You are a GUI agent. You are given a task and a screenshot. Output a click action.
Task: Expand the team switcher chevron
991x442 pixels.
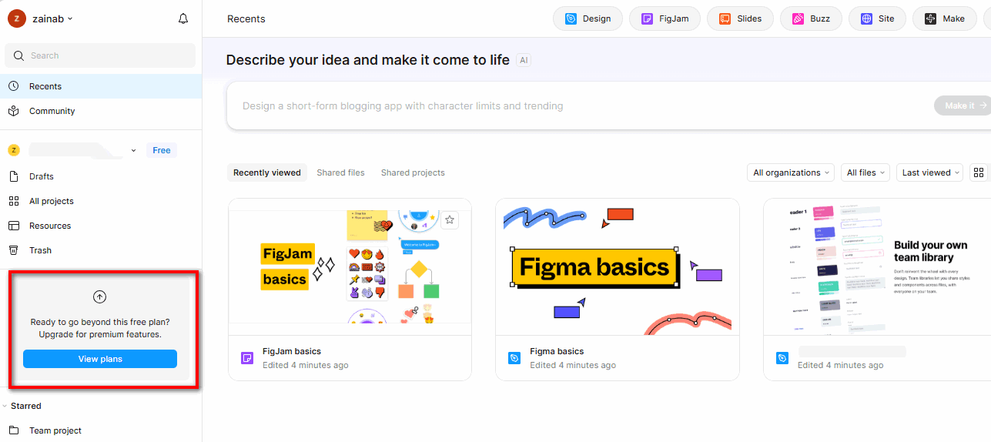pos(133,151)
